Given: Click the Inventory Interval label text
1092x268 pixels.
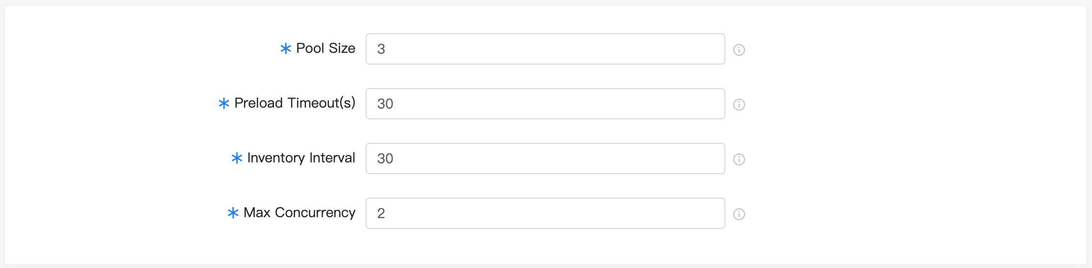Looking at the screenshot, I should pos(301,158).
